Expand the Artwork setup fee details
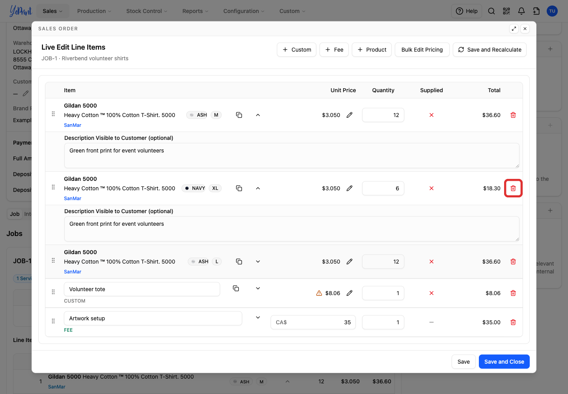 click(258, 318)
